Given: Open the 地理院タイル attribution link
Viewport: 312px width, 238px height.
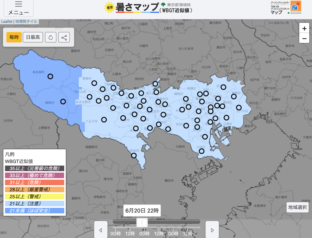Looking at the screenshot, I should pos(26,22).
